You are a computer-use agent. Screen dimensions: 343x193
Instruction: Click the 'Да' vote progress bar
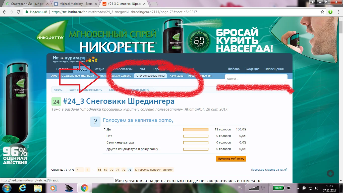tap(196, 129)
